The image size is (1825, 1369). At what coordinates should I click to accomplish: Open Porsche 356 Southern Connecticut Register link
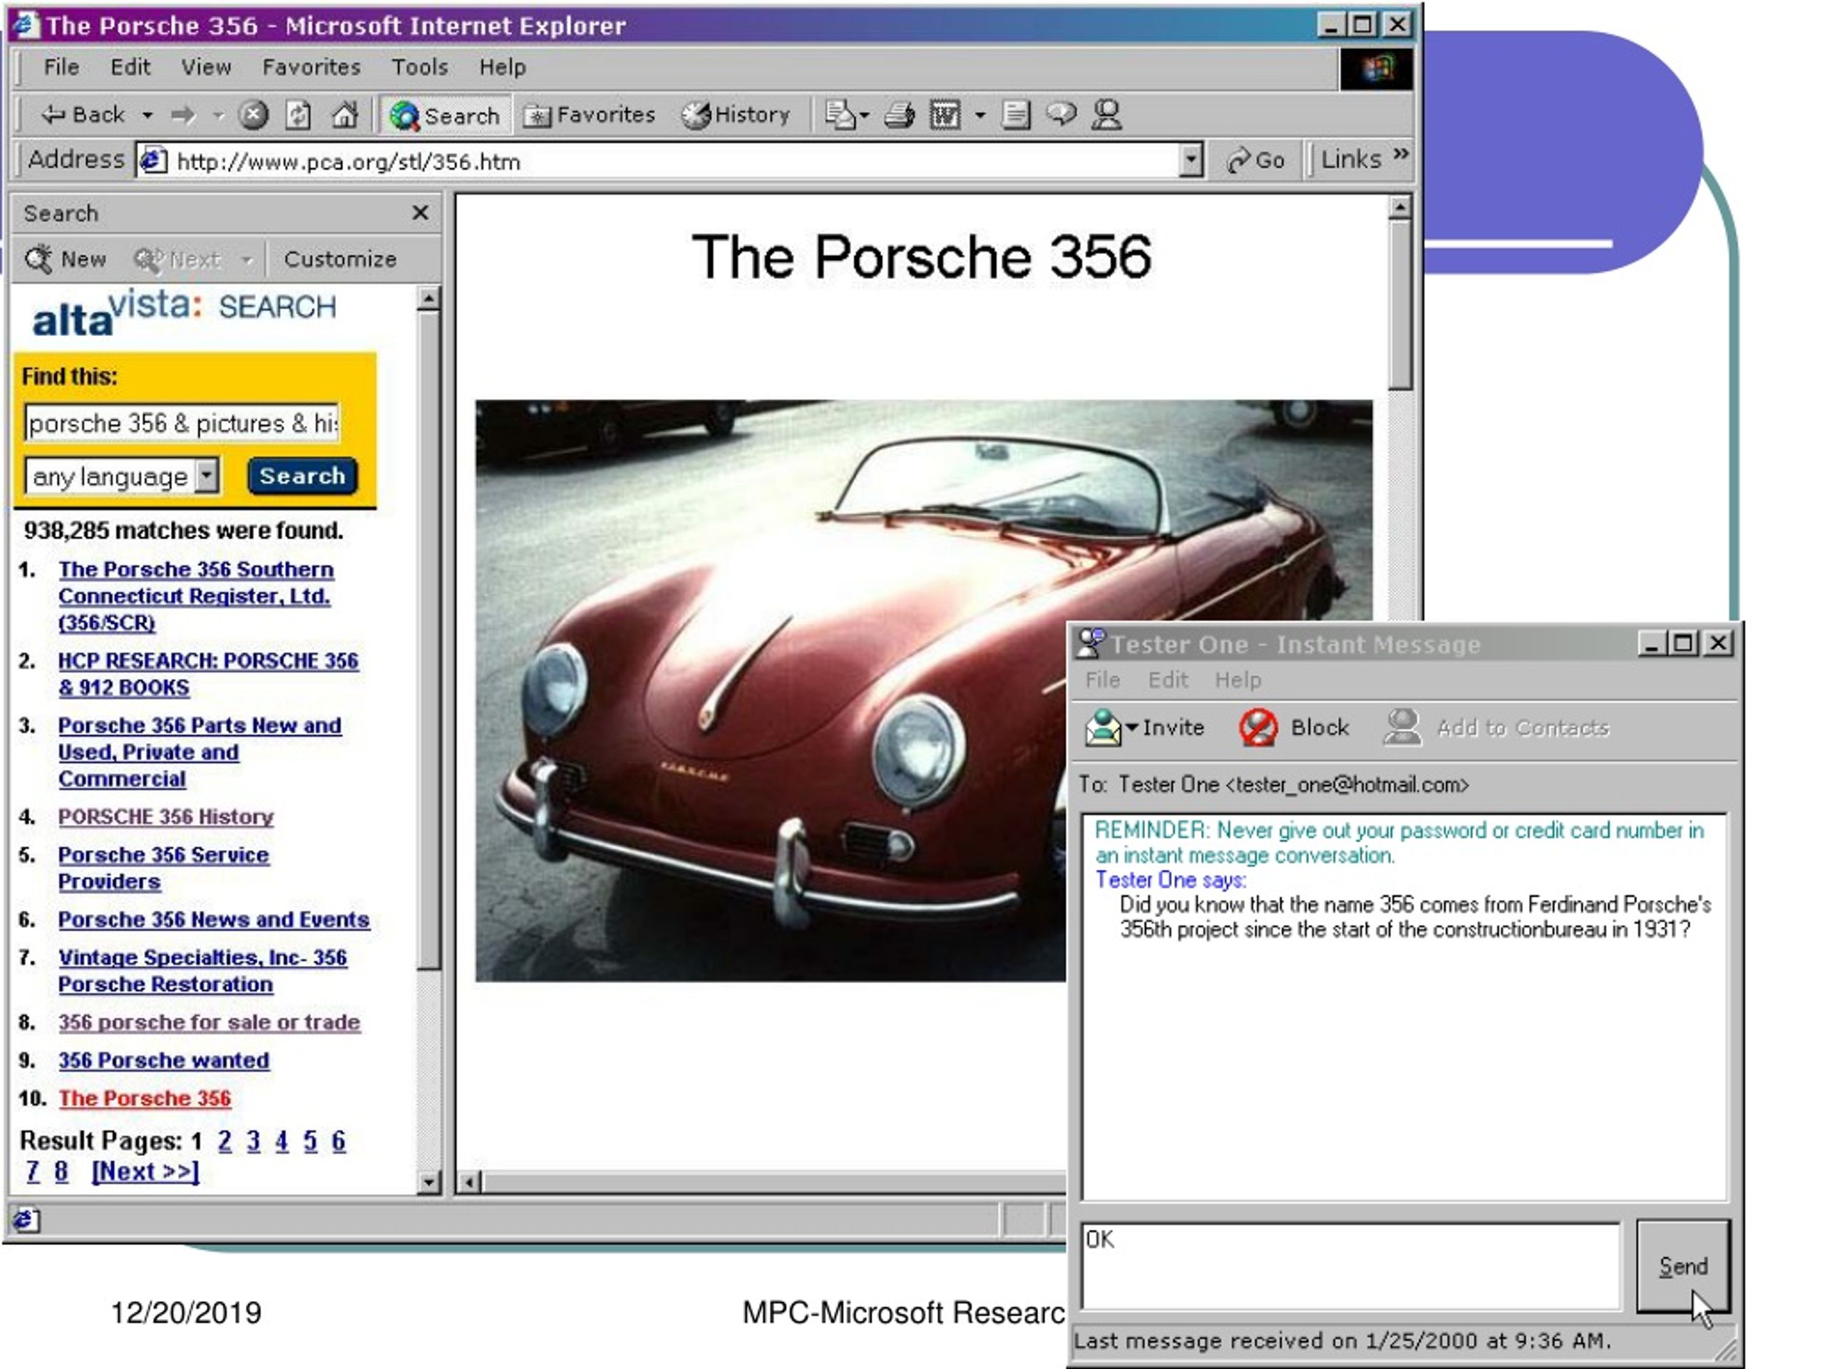click(x=195, y=596)
